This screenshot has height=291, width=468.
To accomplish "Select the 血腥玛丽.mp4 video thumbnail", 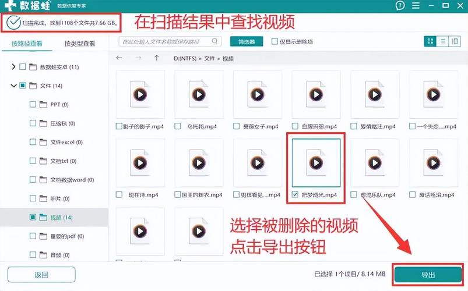I will [316, 94].
